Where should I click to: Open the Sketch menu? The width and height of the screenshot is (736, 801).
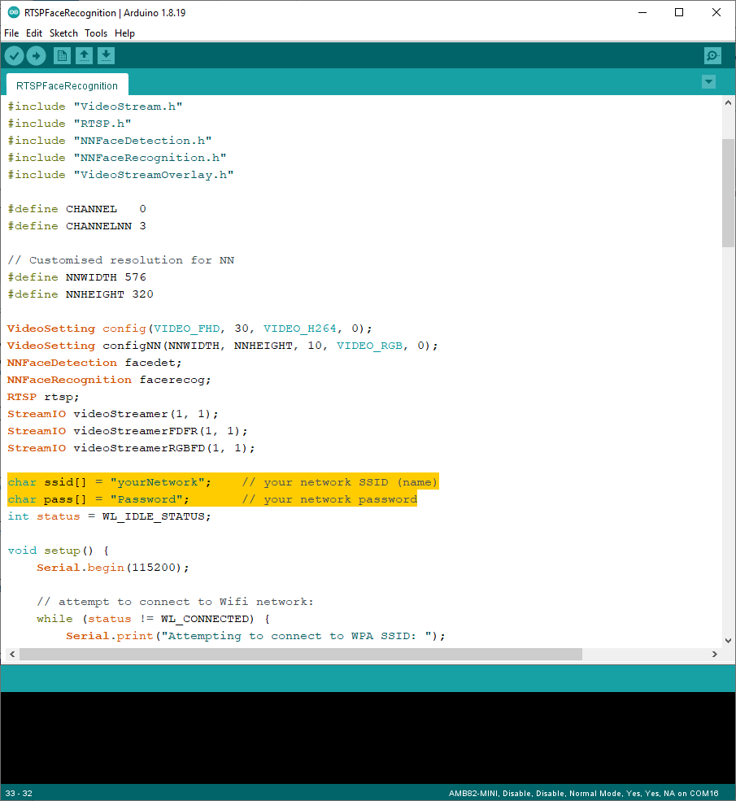tap(63, 33)
